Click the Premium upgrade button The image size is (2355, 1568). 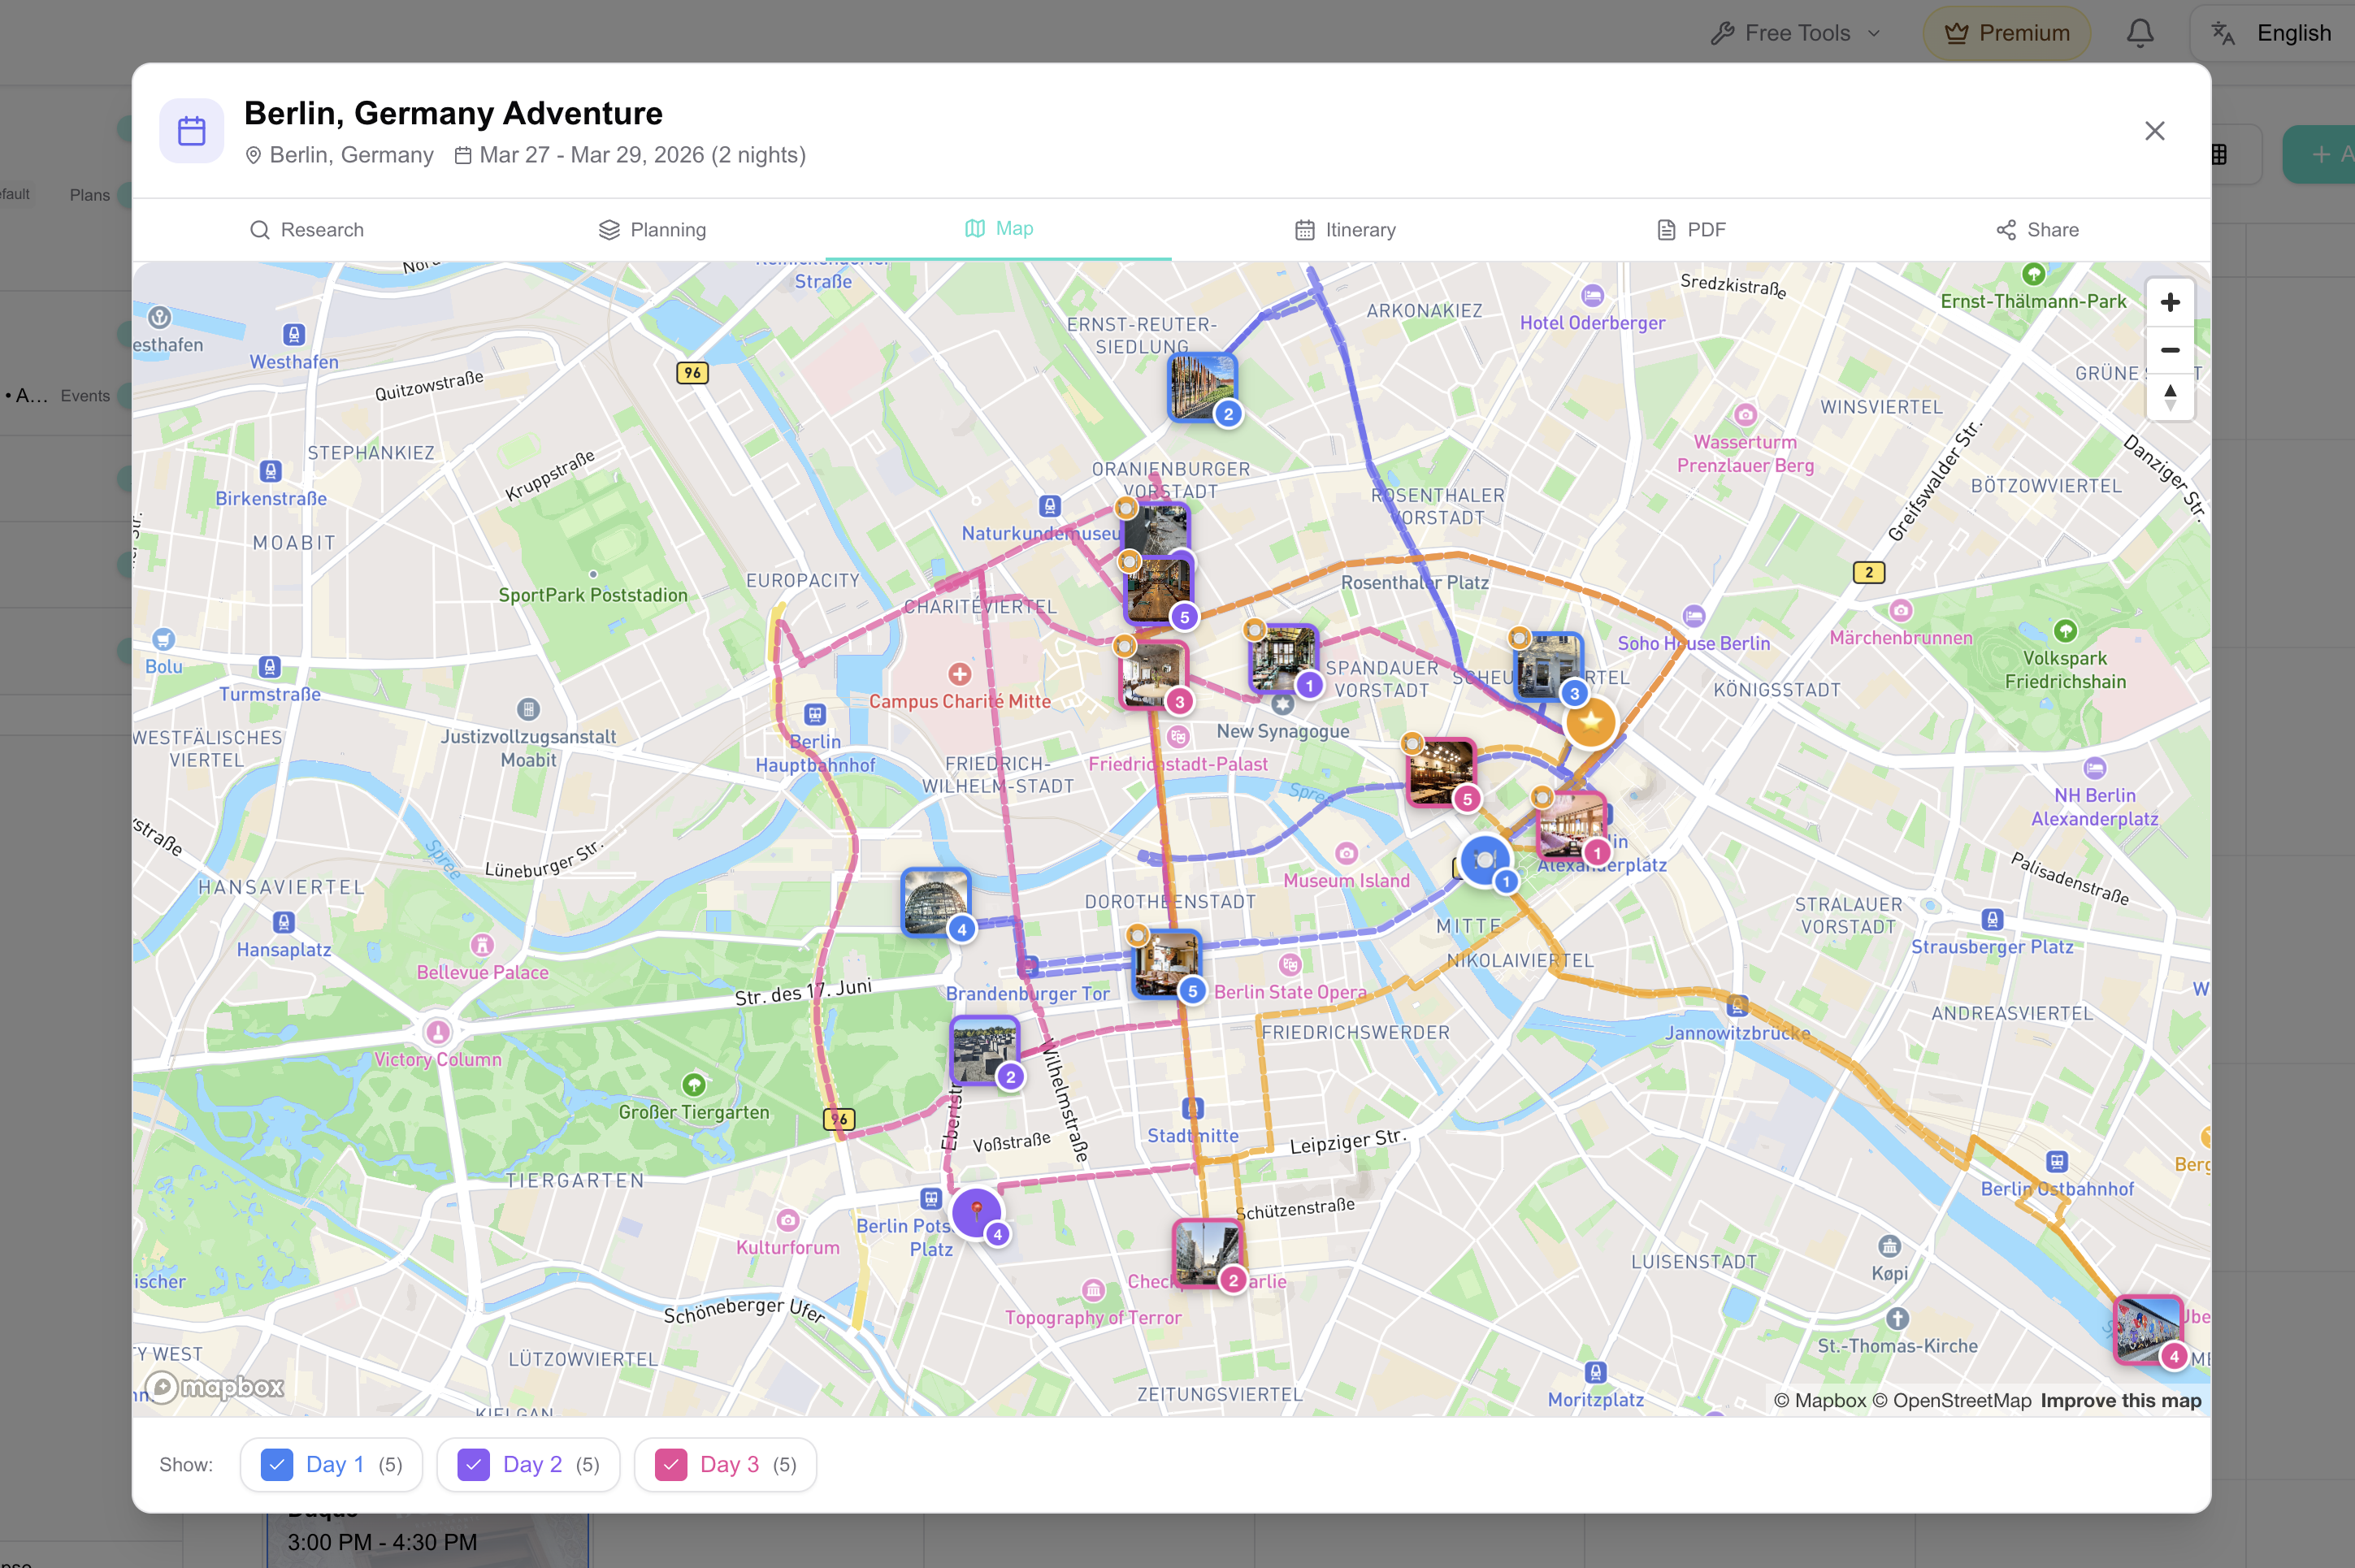coord(2006,32)
